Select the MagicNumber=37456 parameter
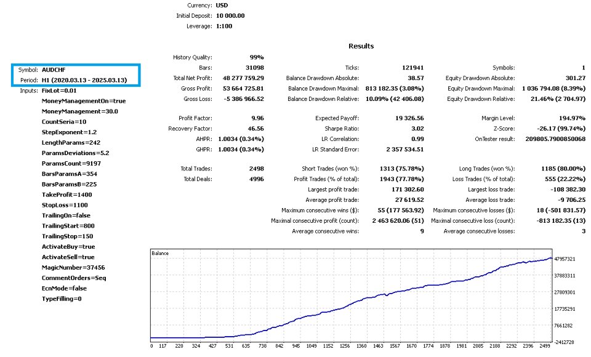 73,268
